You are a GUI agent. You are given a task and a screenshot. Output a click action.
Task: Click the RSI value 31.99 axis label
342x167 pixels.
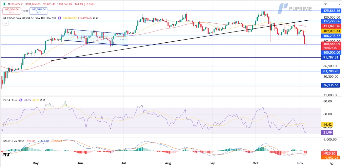326,132
